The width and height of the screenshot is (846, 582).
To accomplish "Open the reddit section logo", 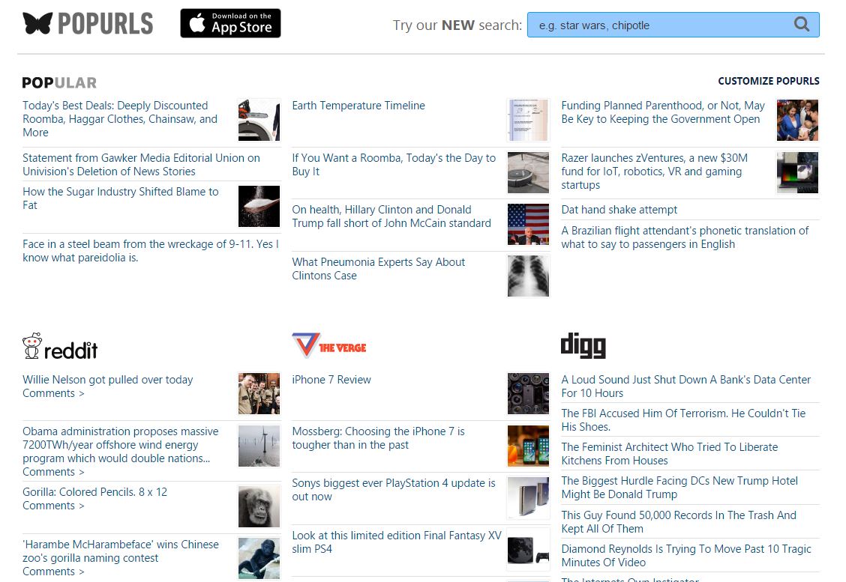I will 60,347.
